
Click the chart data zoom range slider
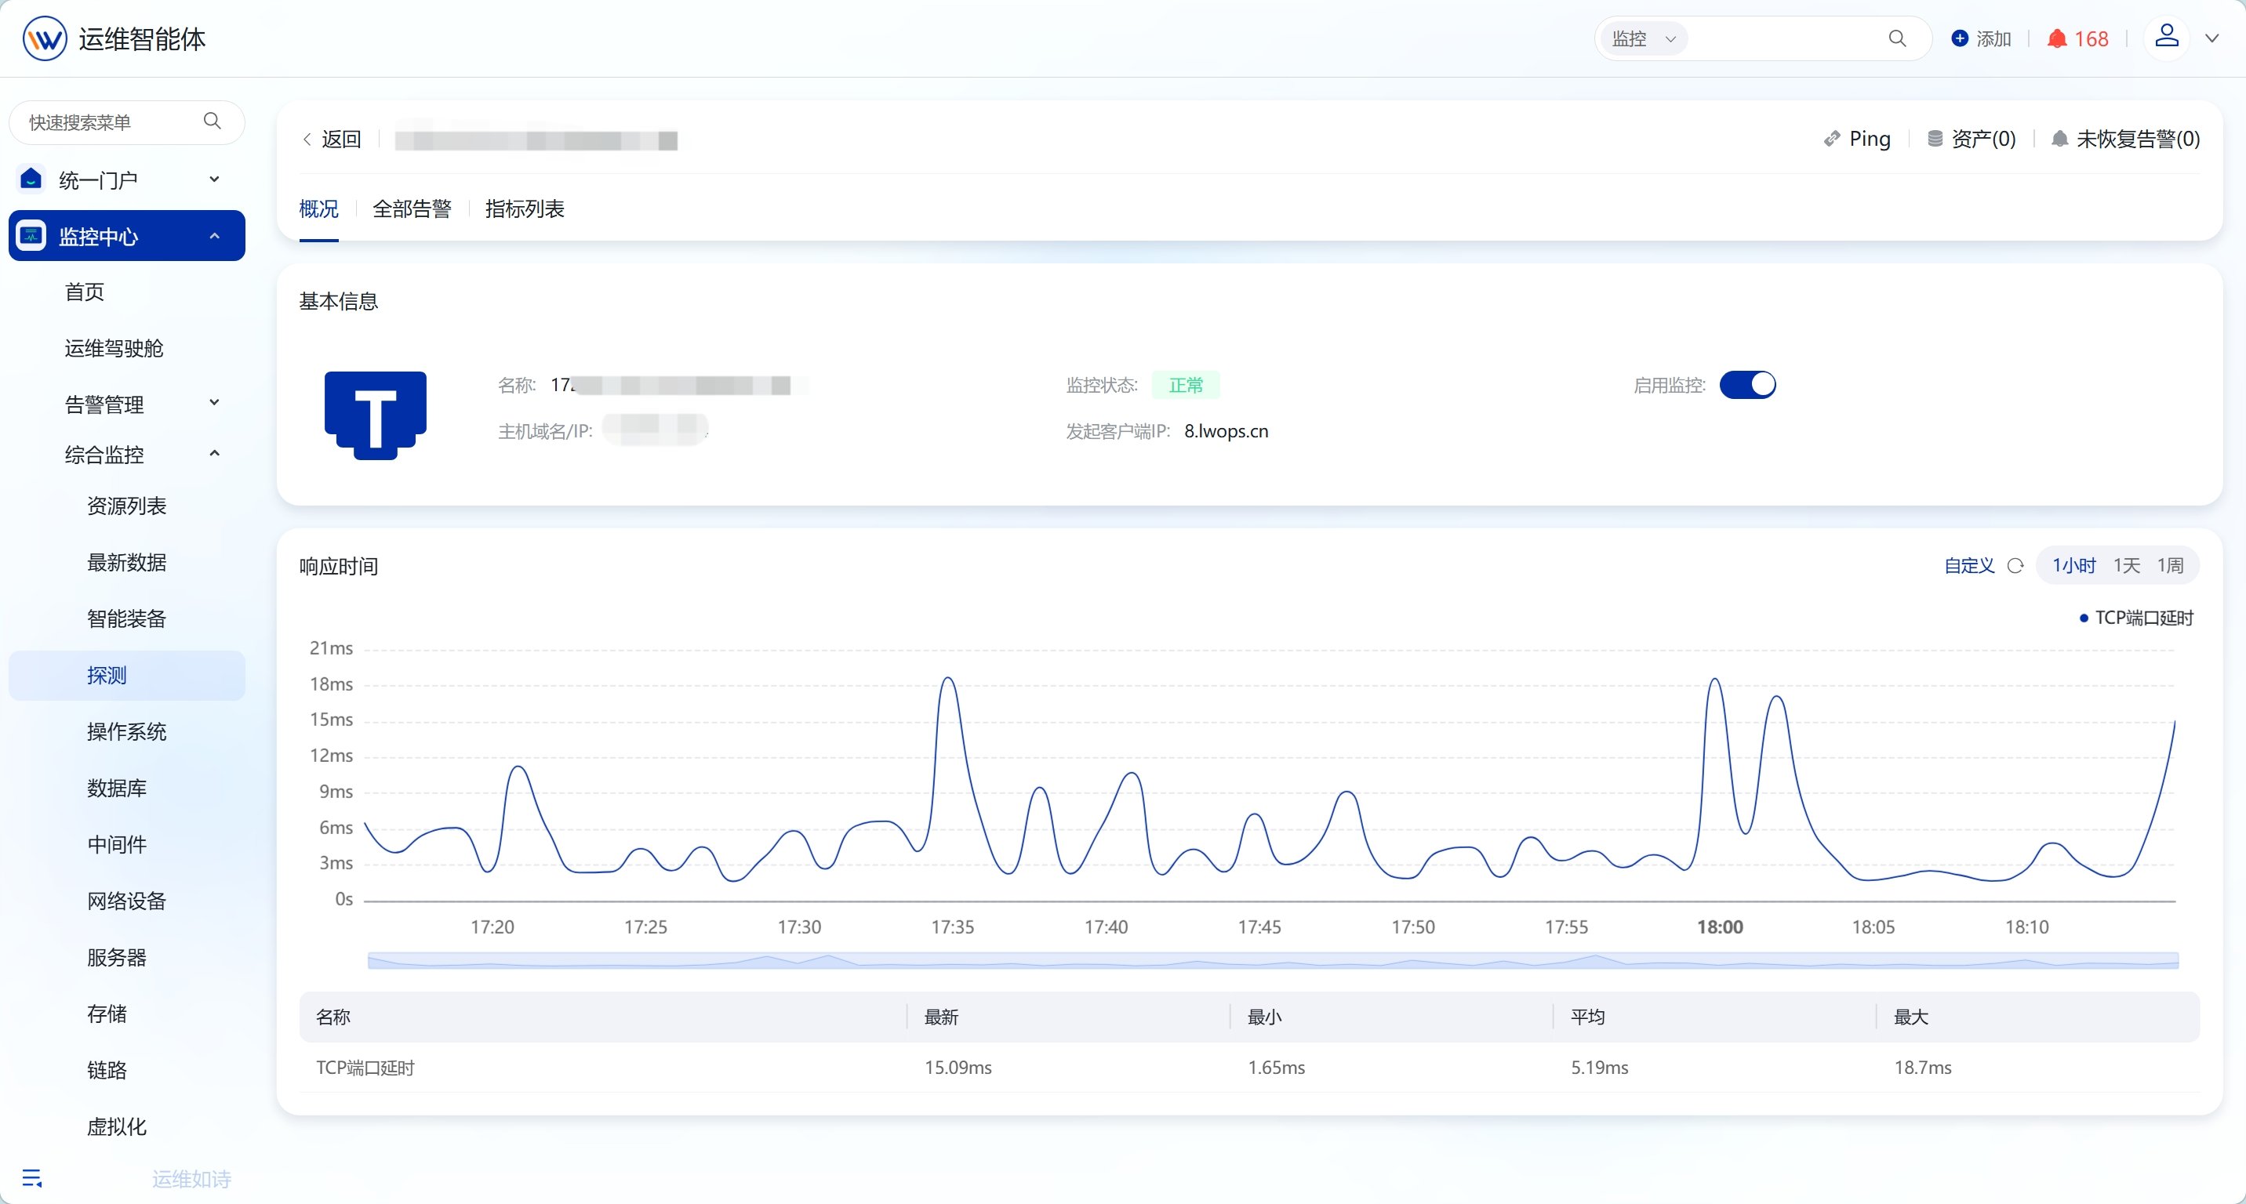(x=1273, y=960)
